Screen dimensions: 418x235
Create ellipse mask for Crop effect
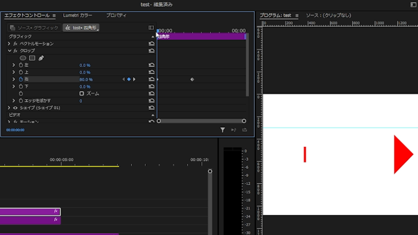(x=23, y=58)
